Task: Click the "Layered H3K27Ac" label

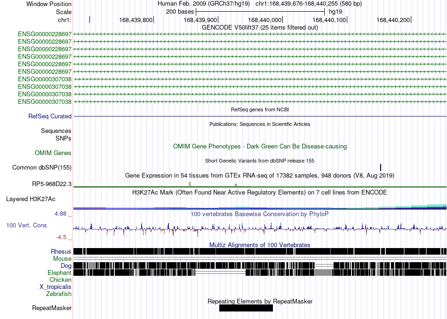Action: (31, 199)
